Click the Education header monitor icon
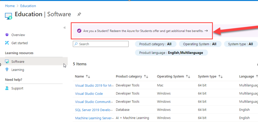This screenshot has height=128, width=258. (8, 16)
